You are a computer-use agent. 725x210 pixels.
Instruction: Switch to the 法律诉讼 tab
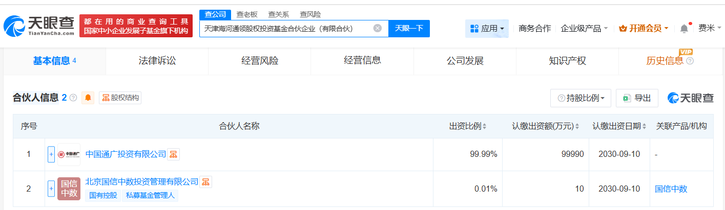(157, 61)
